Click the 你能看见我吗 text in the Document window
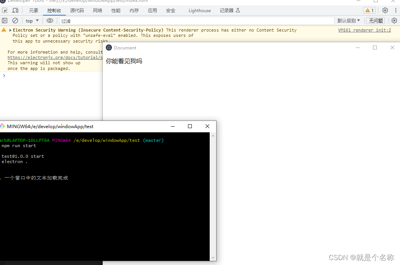This screenshot has width=400, height=265. pos(124,61)
